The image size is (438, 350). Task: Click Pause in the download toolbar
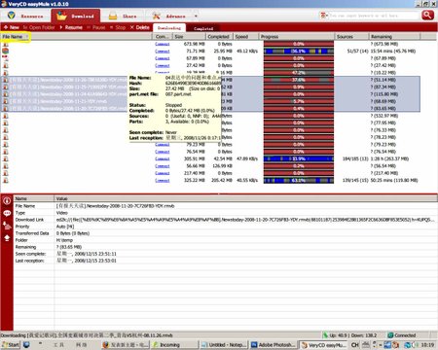coord(96,27)
